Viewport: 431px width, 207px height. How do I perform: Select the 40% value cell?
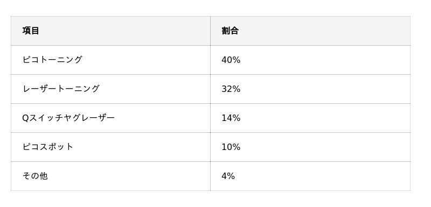point(310,60)
